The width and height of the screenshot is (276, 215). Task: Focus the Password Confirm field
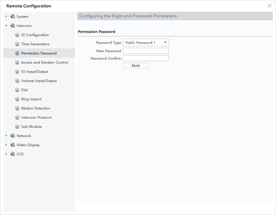pos(145,58)
